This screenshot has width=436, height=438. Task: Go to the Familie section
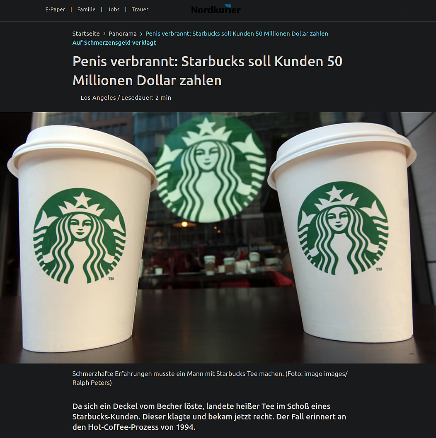tap(86, 10)
